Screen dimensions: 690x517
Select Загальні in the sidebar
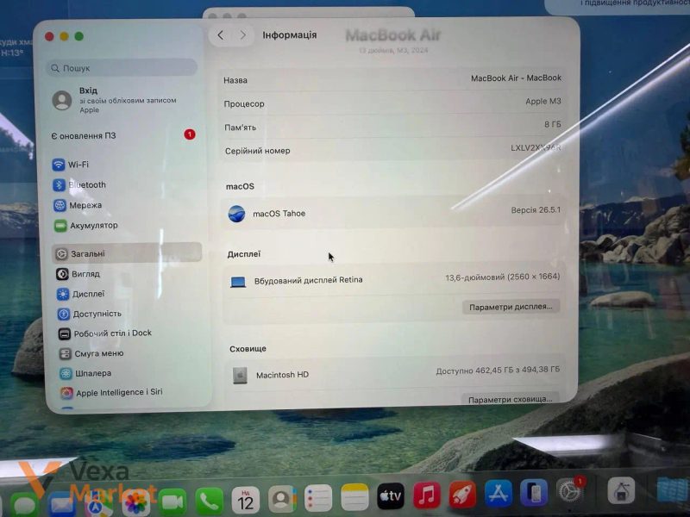click(127, 253)
